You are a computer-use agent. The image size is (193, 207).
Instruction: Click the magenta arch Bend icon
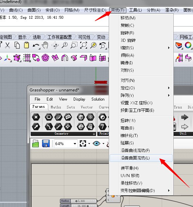pyautogui.click(x=65, y=58)
